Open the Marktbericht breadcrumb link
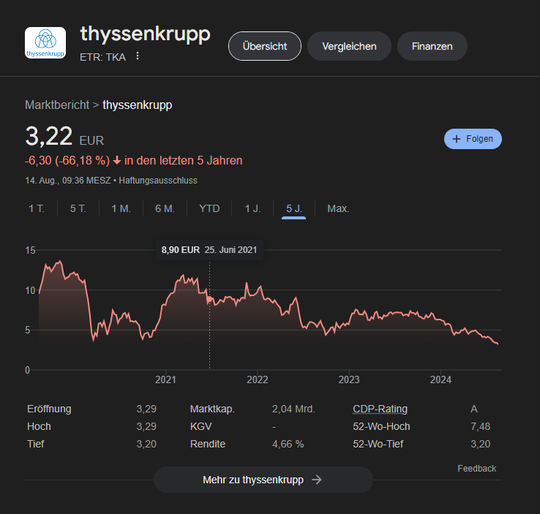The height and width of the screenshot is (514, 540). pyautogui.click(x=57, y=105)
